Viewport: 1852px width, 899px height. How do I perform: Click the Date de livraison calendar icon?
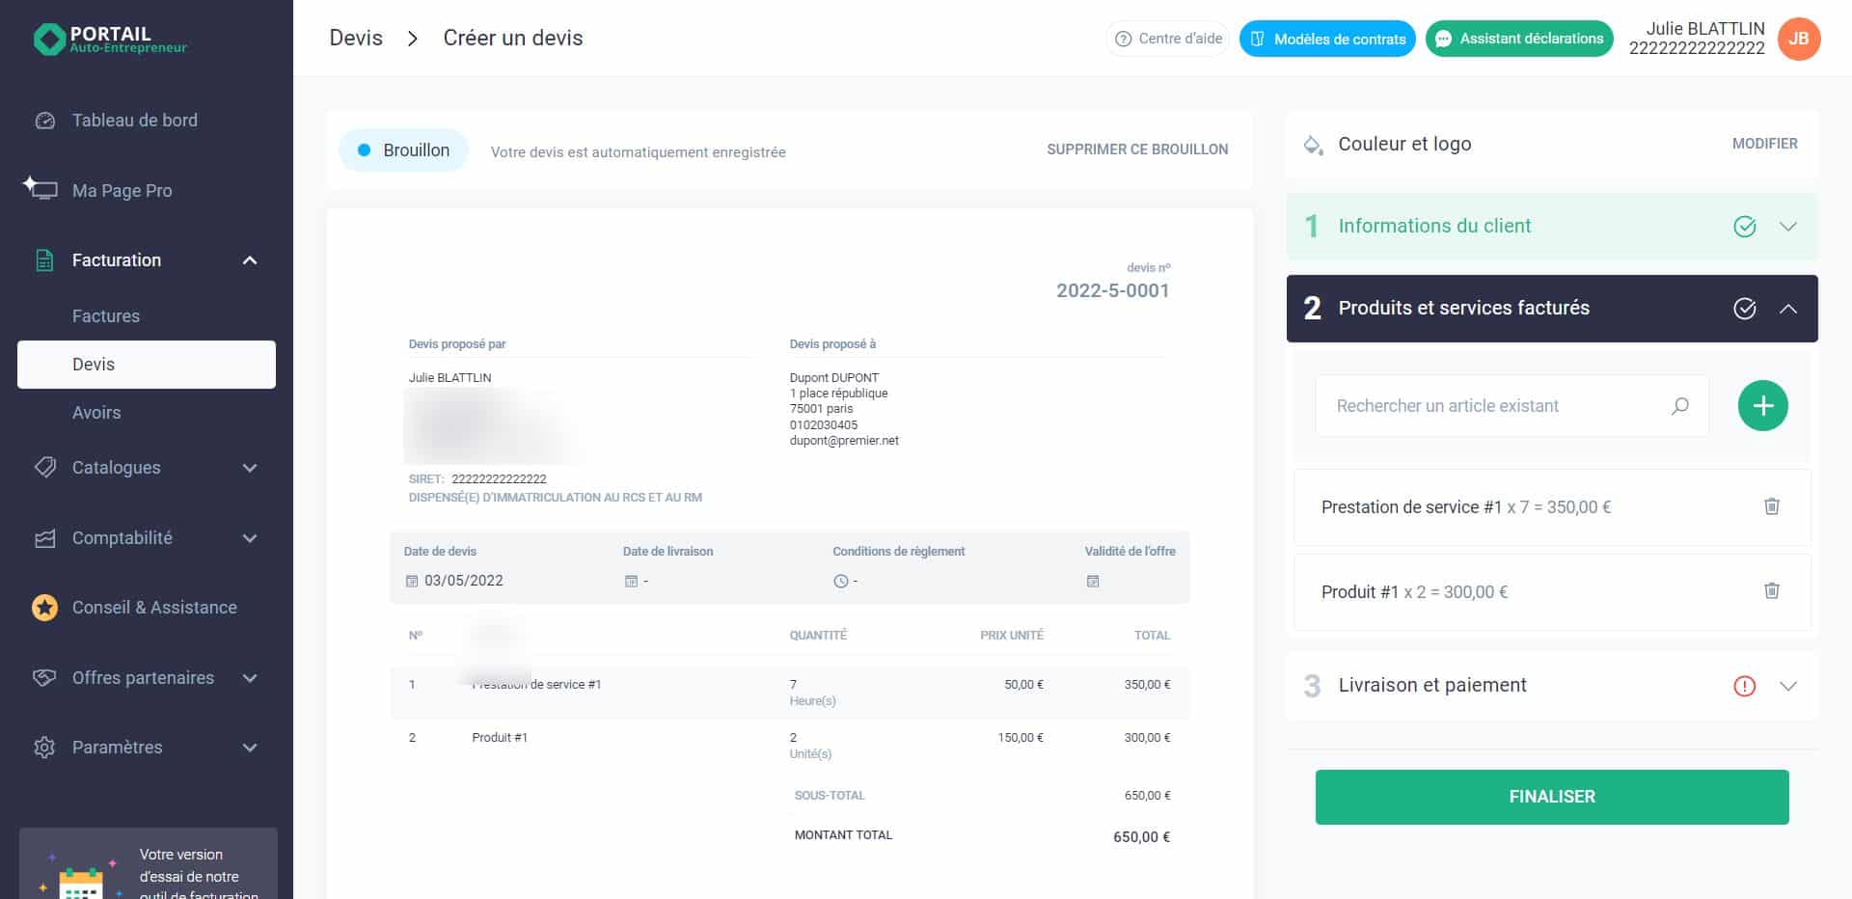[x=631, y=582]
